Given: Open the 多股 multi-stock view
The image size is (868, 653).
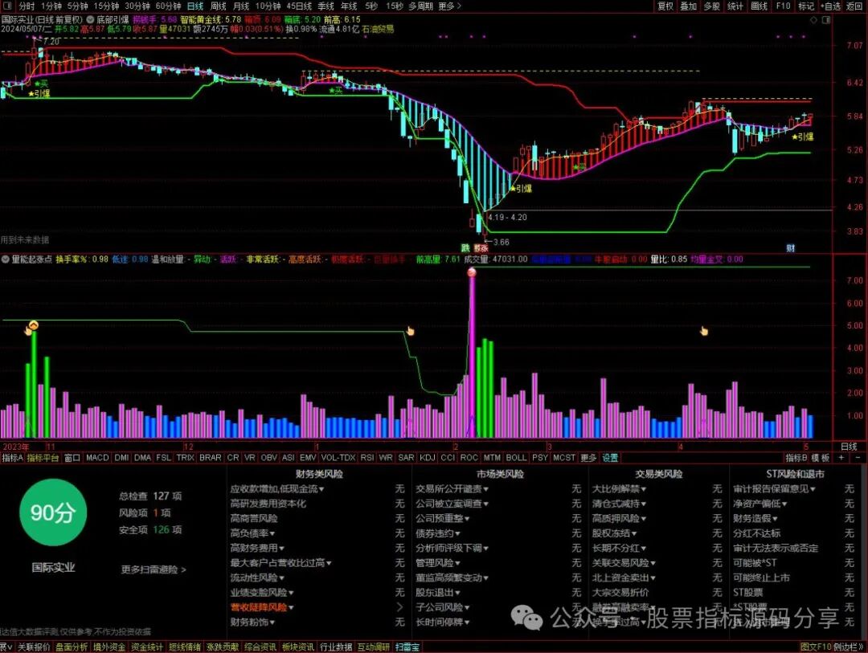Looking at the screenshot, I should click(712, 6).
